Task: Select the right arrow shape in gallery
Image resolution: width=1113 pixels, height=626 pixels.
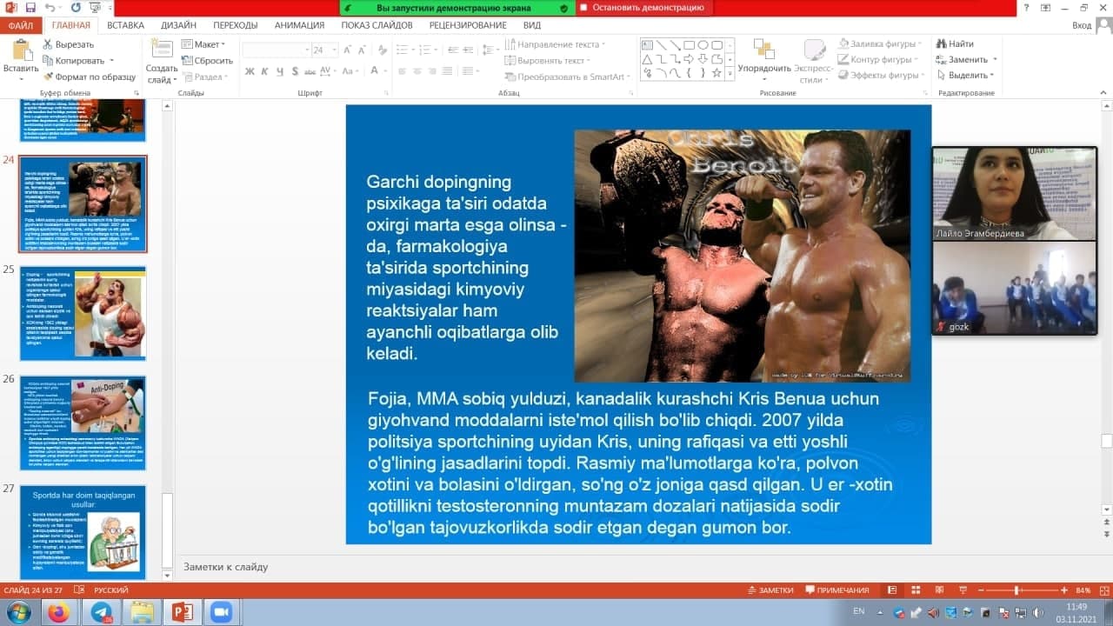Action: [689, 59]
